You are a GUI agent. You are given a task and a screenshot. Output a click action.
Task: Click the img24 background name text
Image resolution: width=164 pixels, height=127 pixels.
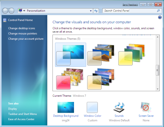(66, 120)
